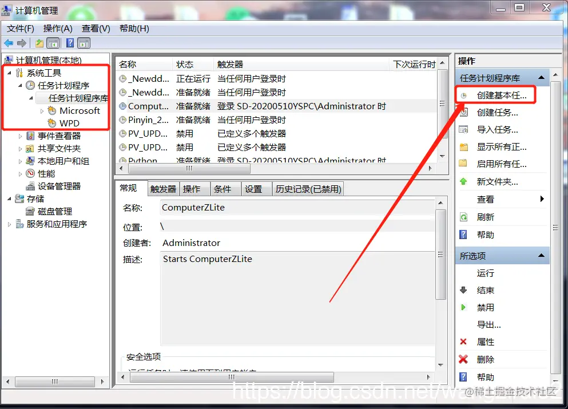This screenshot has height=409, width=568.
Task: Expand the 服务和应用程序 tree node
Action: (x=9, y=224)
